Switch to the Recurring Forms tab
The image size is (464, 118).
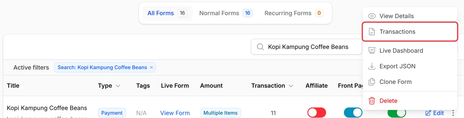pos(294,13)
